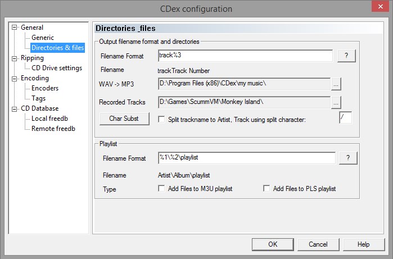Viewport: 393px width, 259px height.
Task: Open Remote freedb settings
Action: [53, 129]
